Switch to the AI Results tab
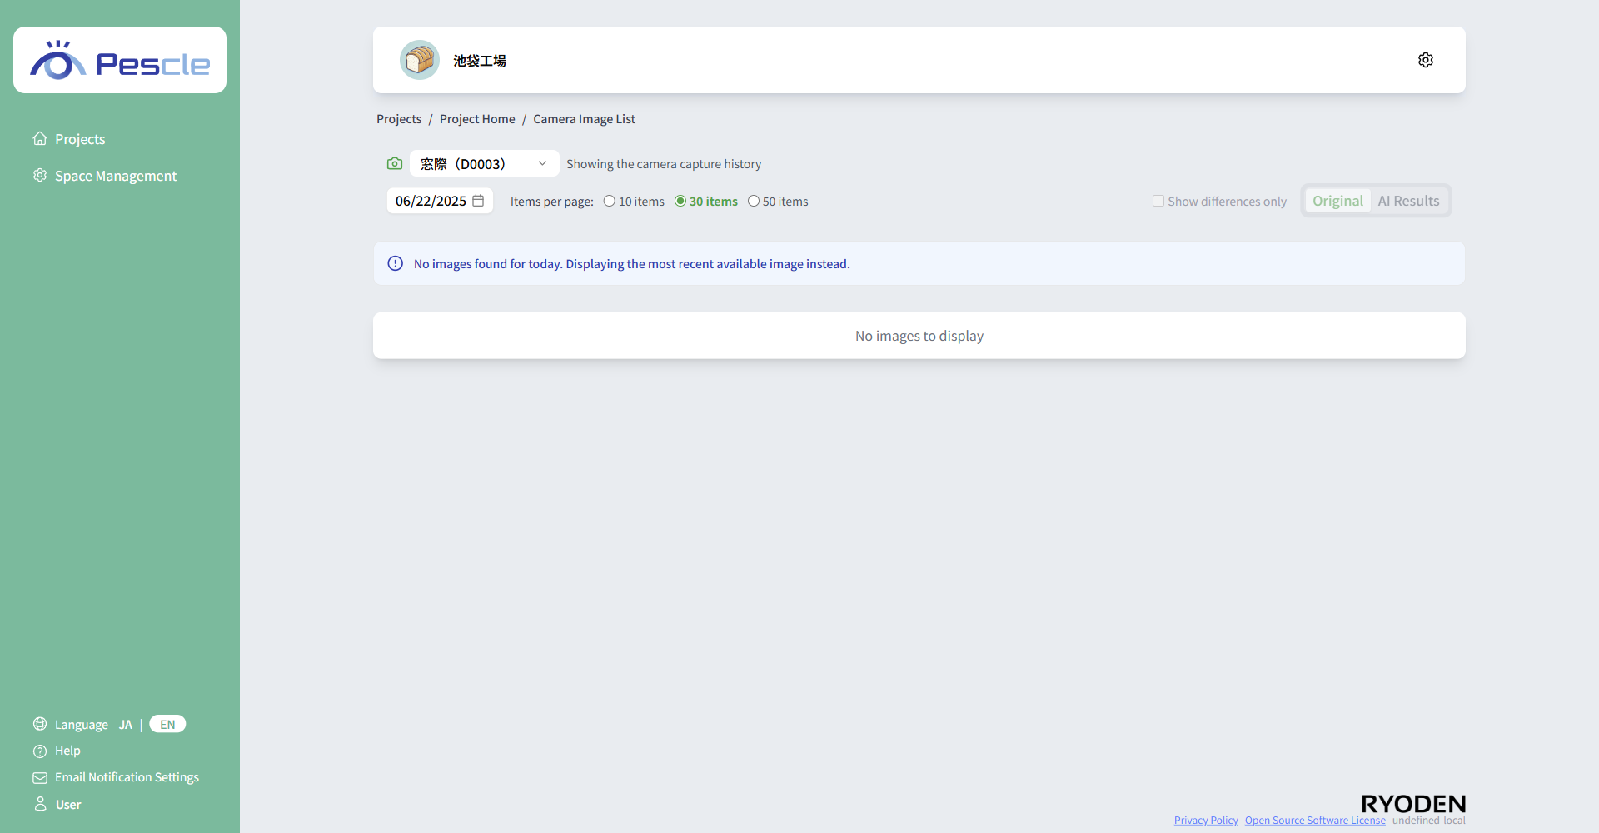This screenshot has width=1599, height=833. pos(1408,201)
